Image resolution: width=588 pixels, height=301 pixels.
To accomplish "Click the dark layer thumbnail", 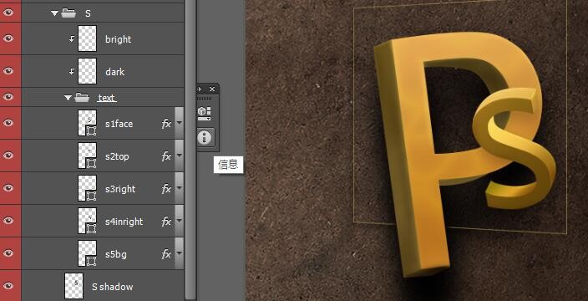I will (88, 71).
